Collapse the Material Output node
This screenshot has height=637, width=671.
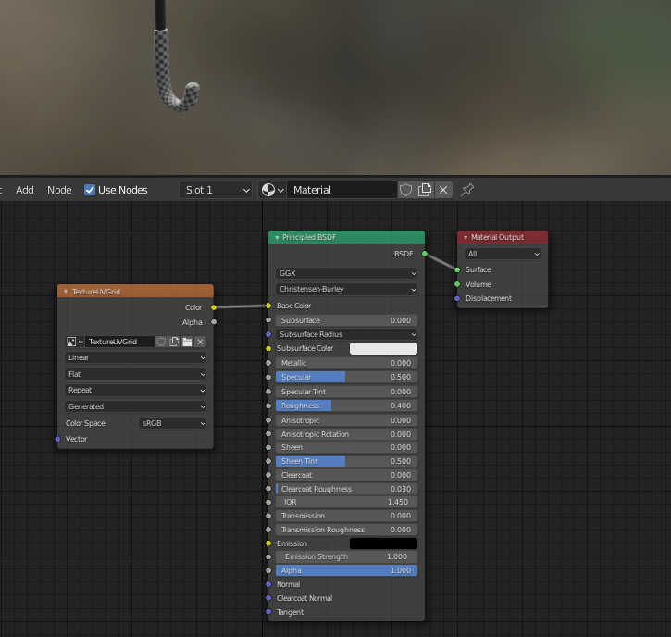tap(466, 238)
